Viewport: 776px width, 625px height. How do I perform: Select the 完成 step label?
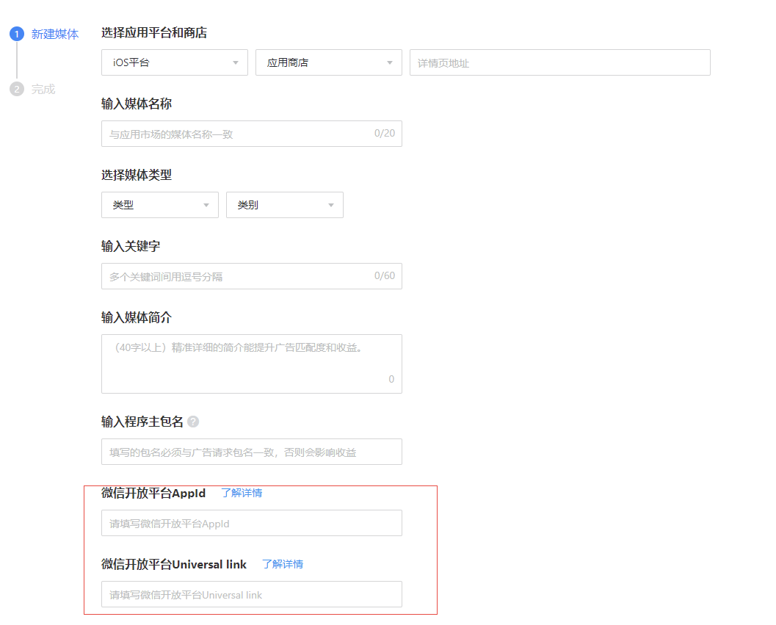43,89
